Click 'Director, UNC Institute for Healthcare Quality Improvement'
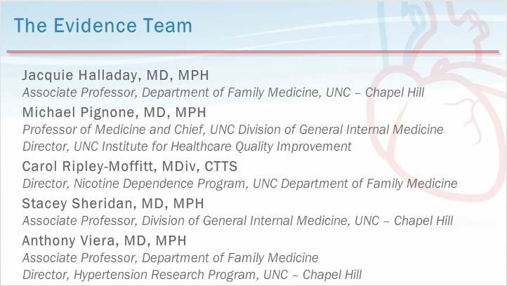 point(187,147)
